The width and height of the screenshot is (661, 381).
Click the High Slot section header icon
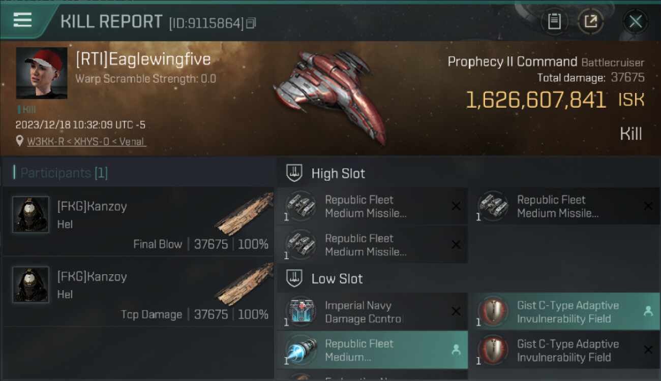pos(294,173)
